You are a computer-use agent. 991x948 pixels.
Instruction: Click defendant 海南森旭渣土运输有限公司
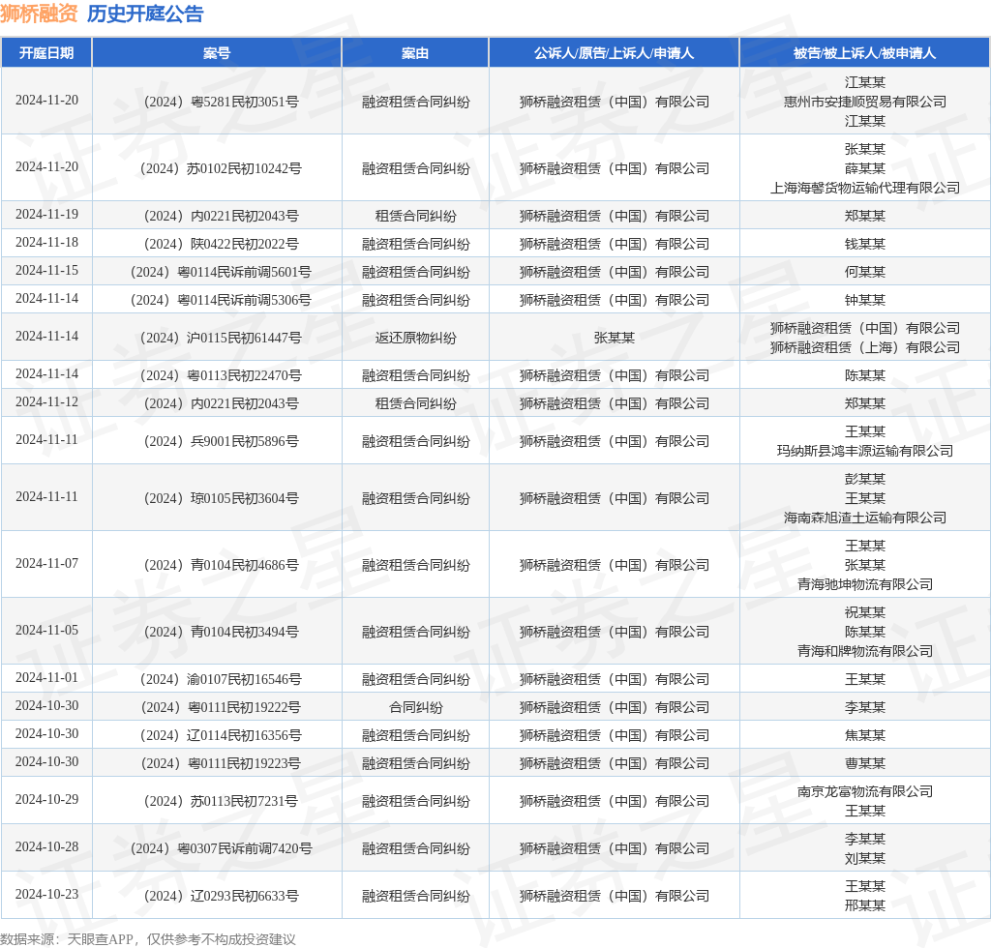pos(864,518)
